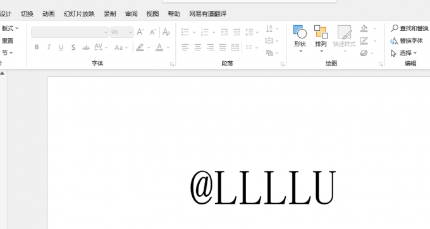Toggle Bold formatting
The image size is (430, 229).
(37, 47)
